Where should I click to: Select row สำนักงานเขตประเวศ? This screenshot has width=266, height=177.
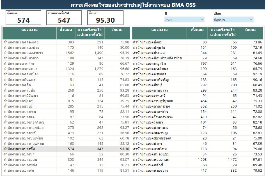[198, 53]
